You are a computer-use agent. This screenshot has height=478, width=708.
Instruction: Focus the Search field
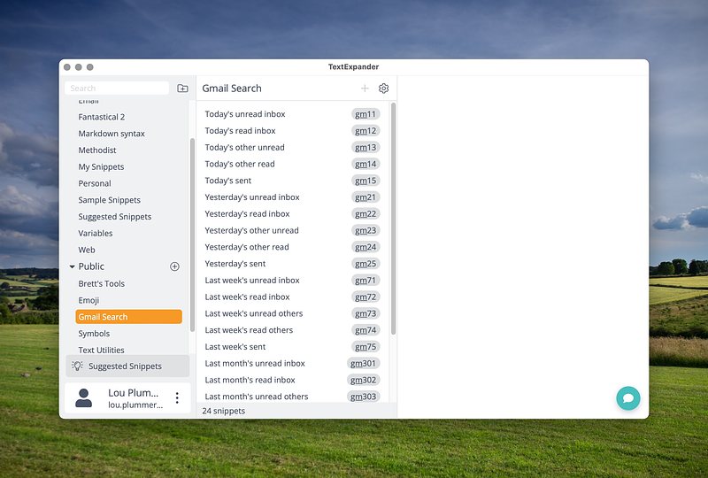pyautogui.click(x=117, y=89)
